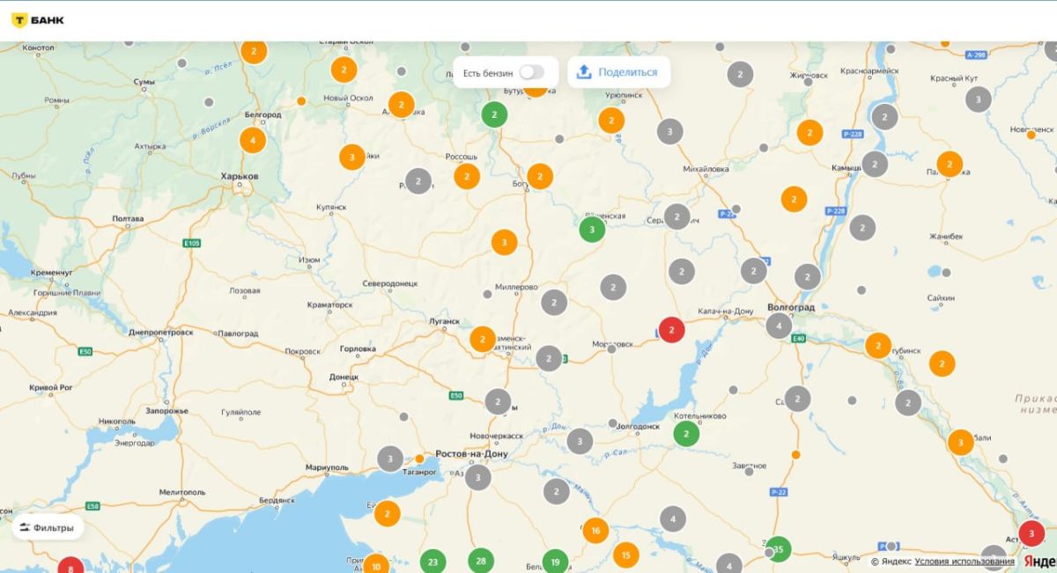
Task: Select orange cluster 2 near Алексеевка
Action: 401,105
